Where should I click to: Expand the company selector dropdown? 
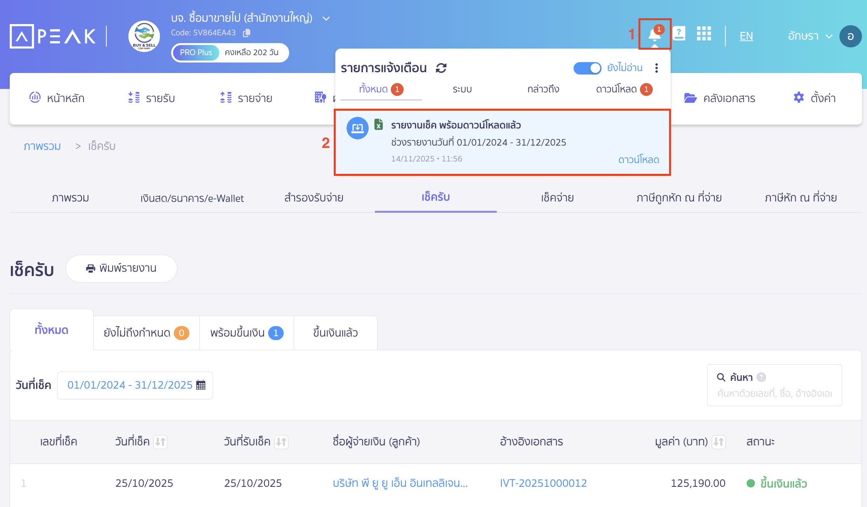pos(326,18)
